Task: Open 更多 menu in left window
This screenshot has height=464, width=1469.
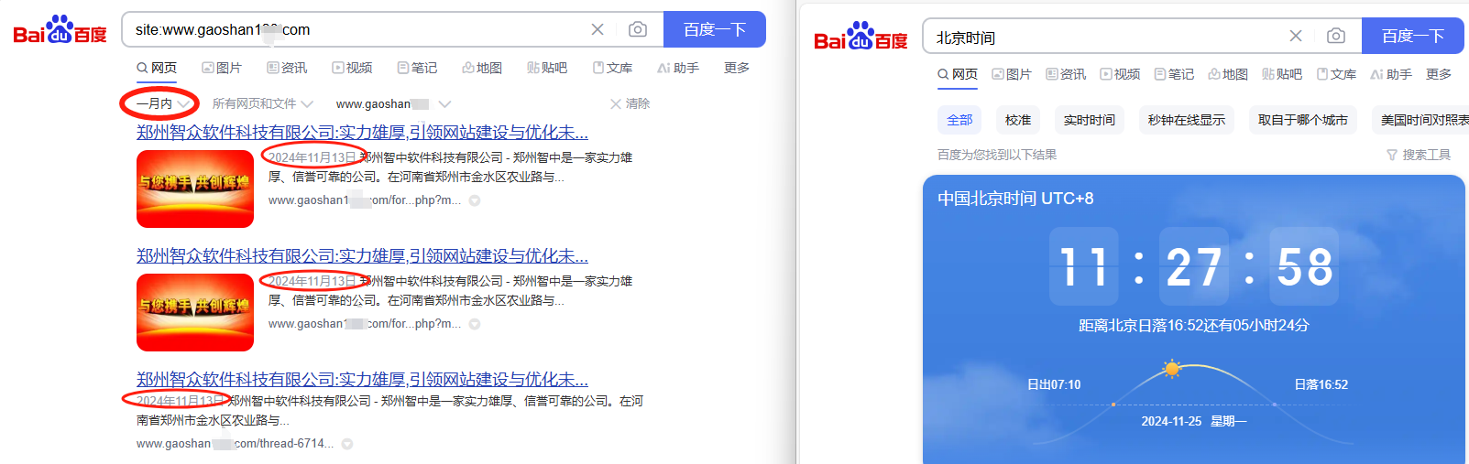Action: [x=737, y=68]
